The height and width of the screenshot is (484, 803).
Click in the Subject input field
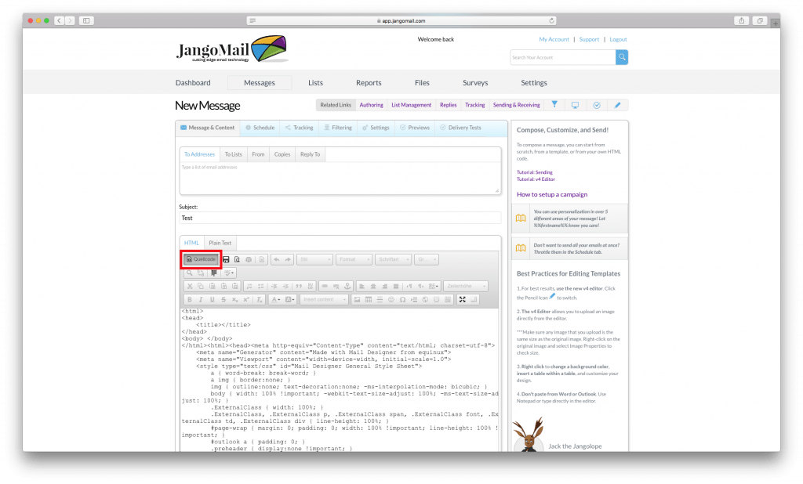pyautogui.click(x=340, y=219)
